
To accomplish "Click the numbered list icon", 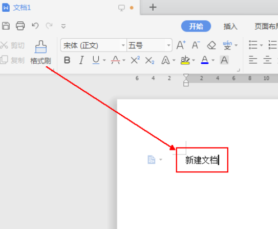I will click(273, 45).
